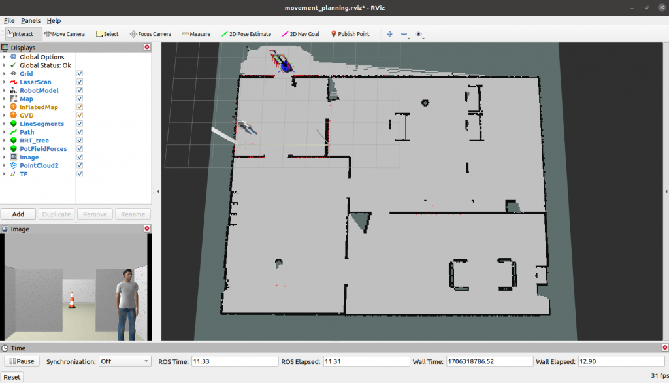669x383 pixels.
Task: Collapse left panel with side arrow handle
Action: (158, 191)
